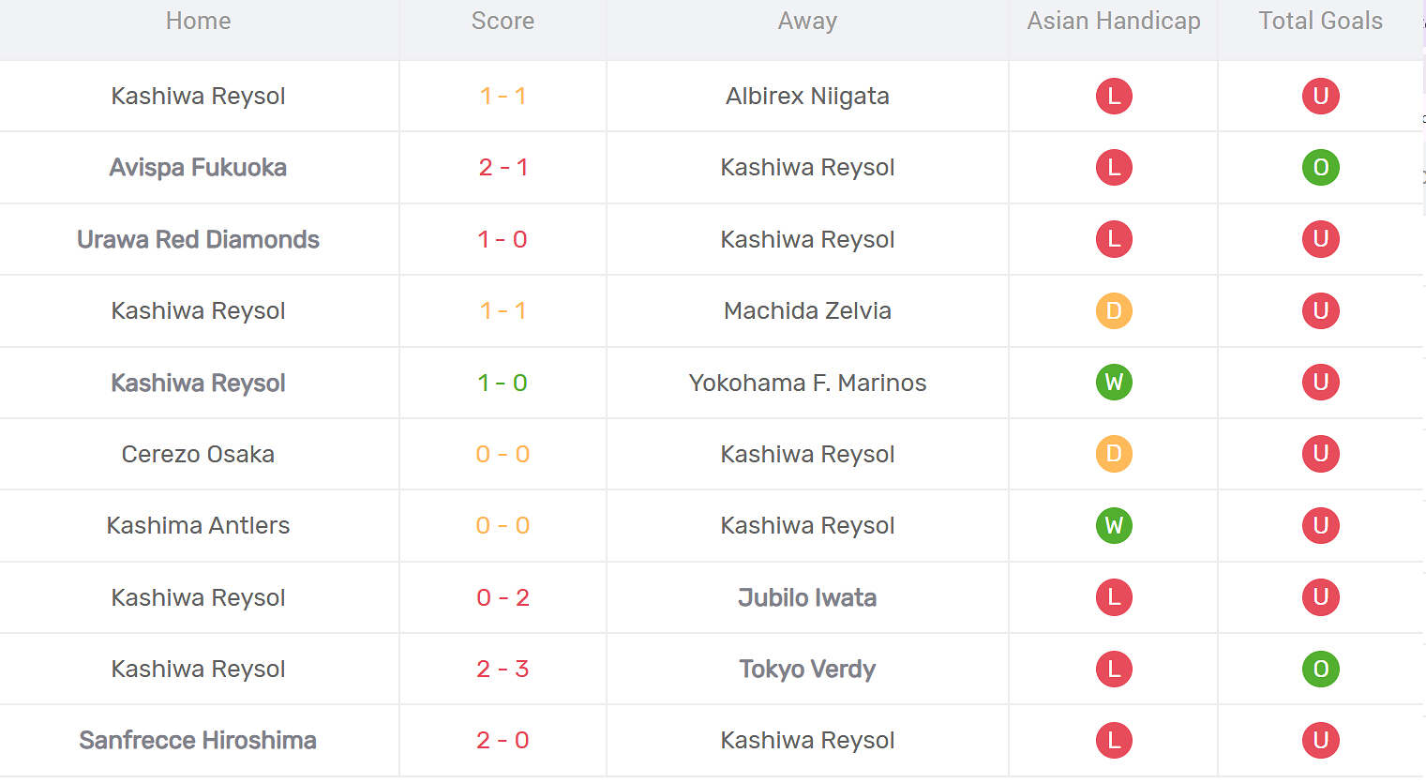Click green W badge in Kashima Antlers row

click(1114, 525)
